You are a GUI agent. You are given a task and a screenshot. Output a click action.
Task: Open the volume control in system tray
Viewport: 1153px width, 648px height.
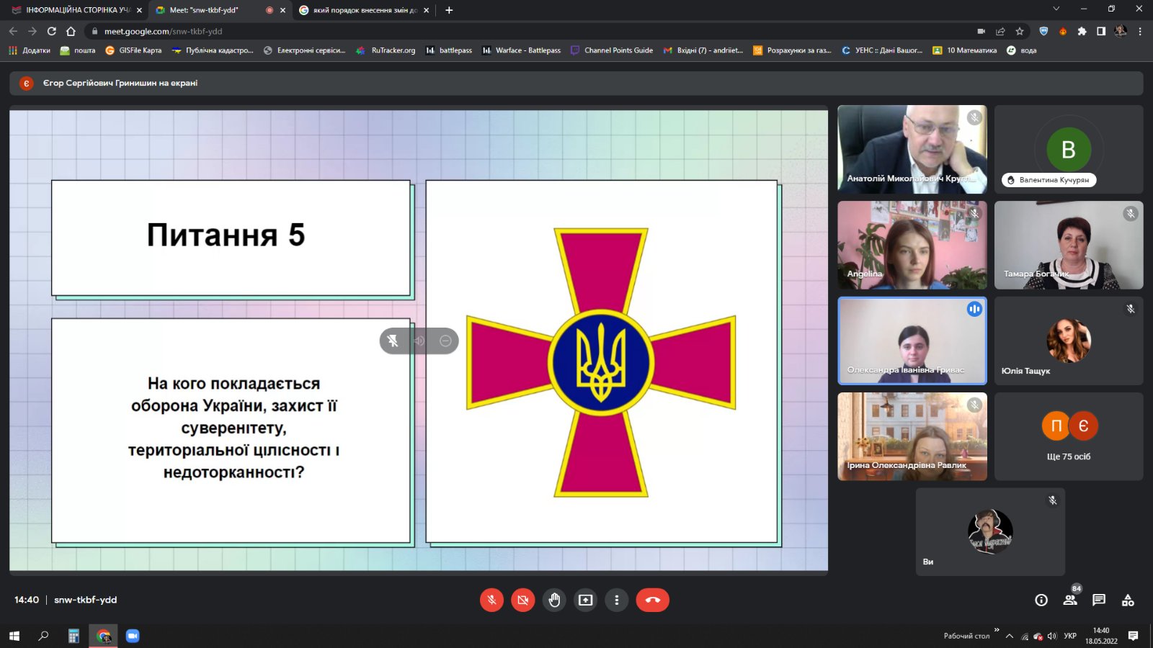click(x=1052, y=636)
